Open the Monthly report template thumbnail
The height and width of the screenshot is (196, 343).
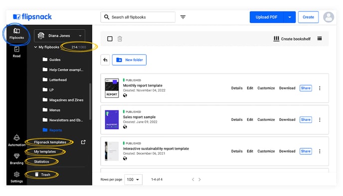pyautogui.click(x=112, y=88)
